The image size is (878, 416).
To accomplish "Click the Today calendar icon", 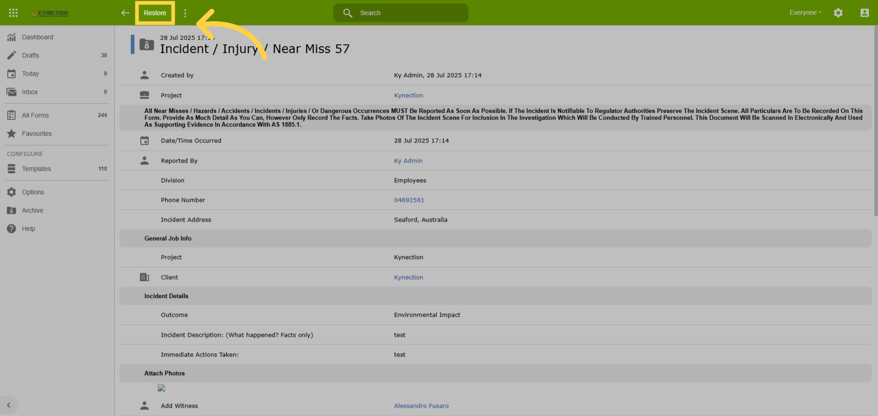I will 12,73.
